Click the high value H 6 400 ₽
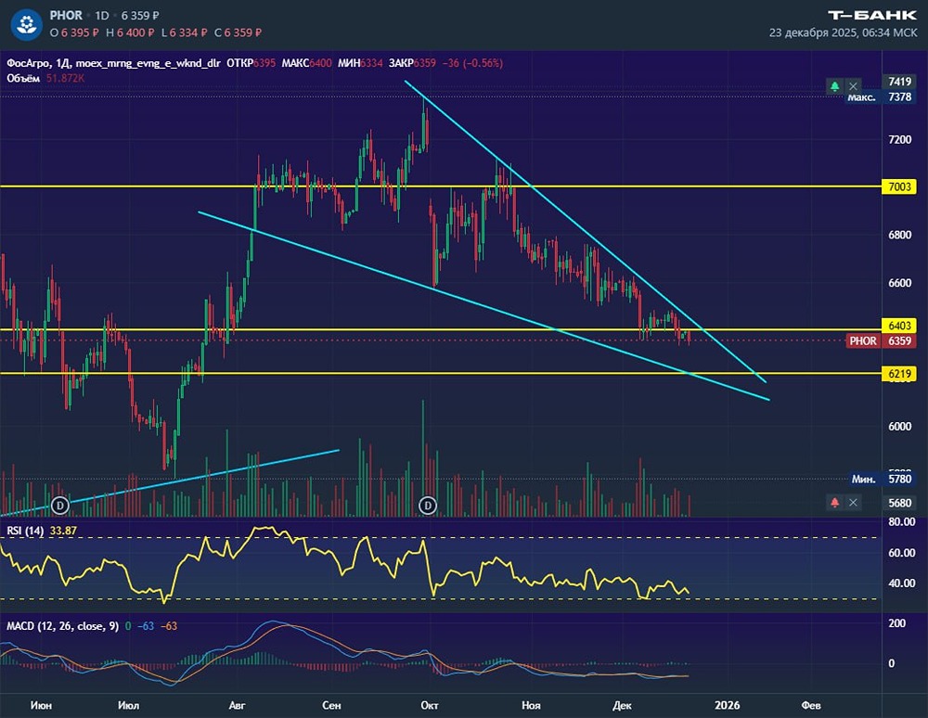The height and width of the screenshot is (718, 928). (x=130, y=32)
